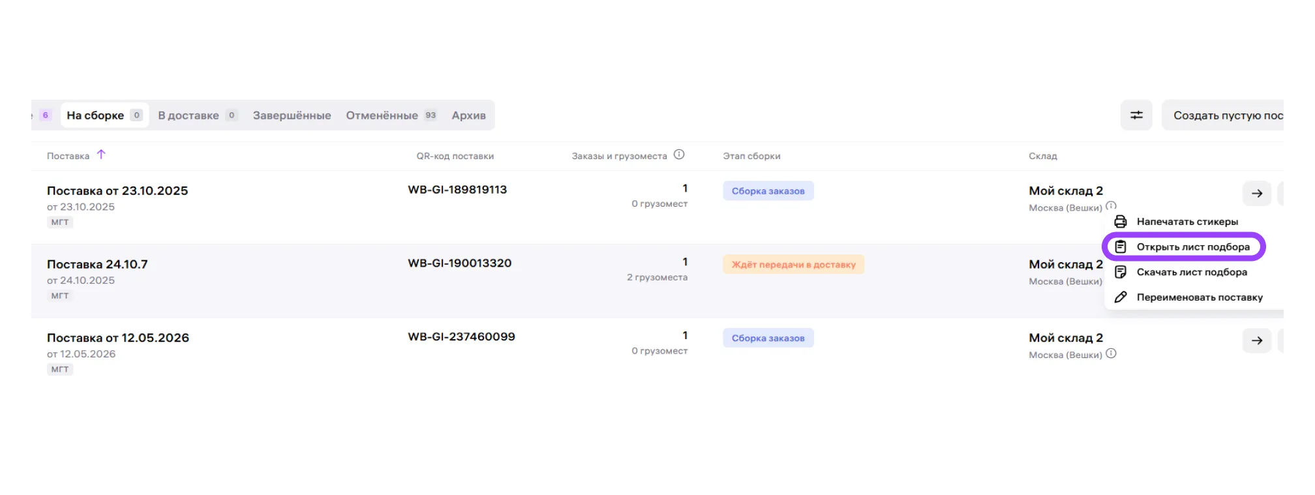Click the pencil icon to rename the supply
1315x495 pixels.
tap(1121, 297)
